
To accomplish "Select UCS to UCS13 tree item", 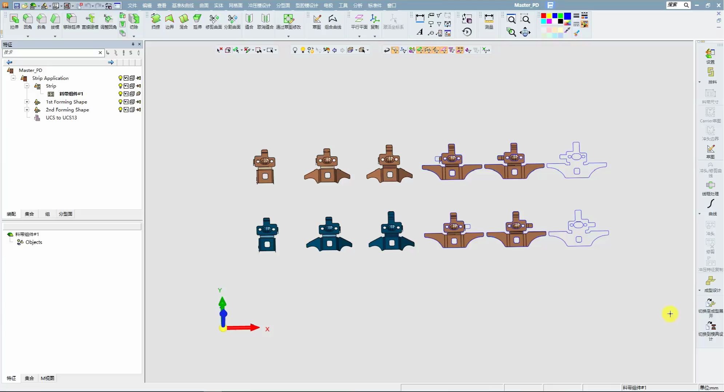I will tap(61, 118).
